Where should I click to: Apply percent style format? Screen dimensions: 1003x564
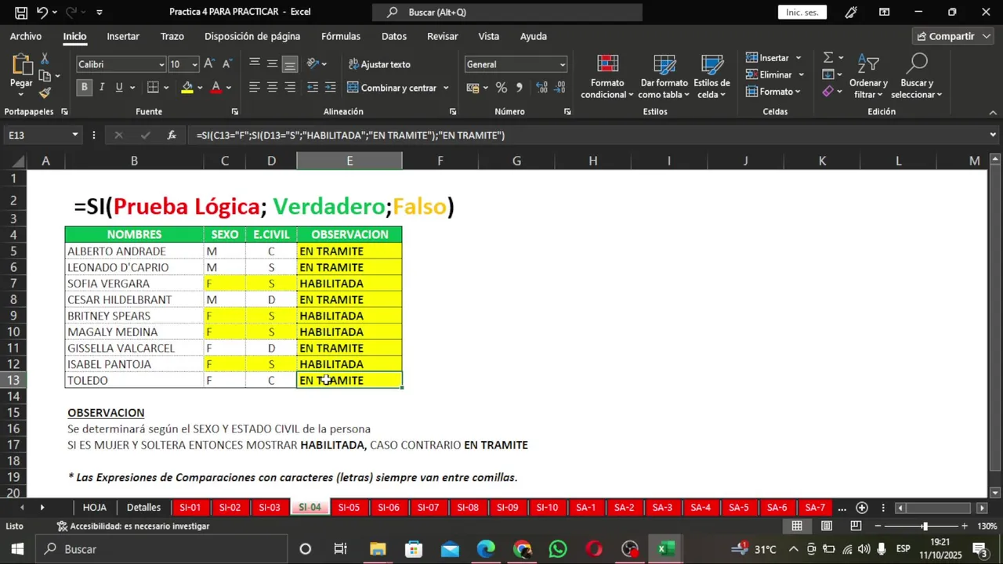[x=501, y=88]
